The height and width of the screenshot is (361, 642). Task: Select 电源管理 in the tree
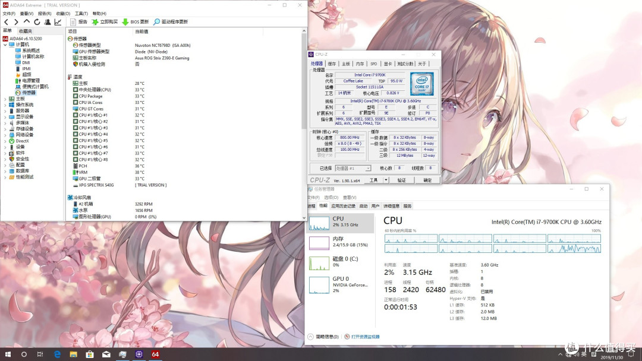point(31,81)
